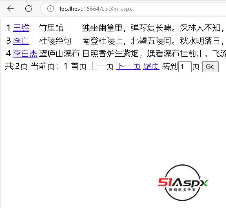
Task: Open the 李白 author link
Action: 21,41
